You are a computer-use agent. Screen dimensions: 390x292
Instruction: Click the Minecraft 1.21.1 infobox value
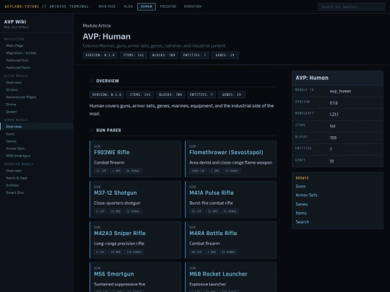click(334, 115)
